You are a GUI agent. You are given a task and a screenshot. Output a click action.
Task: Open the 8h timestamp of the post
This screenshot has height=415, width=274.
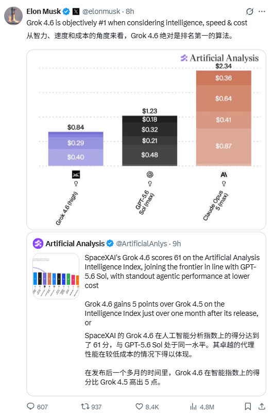pyautogui.click(x=130, y=11)
